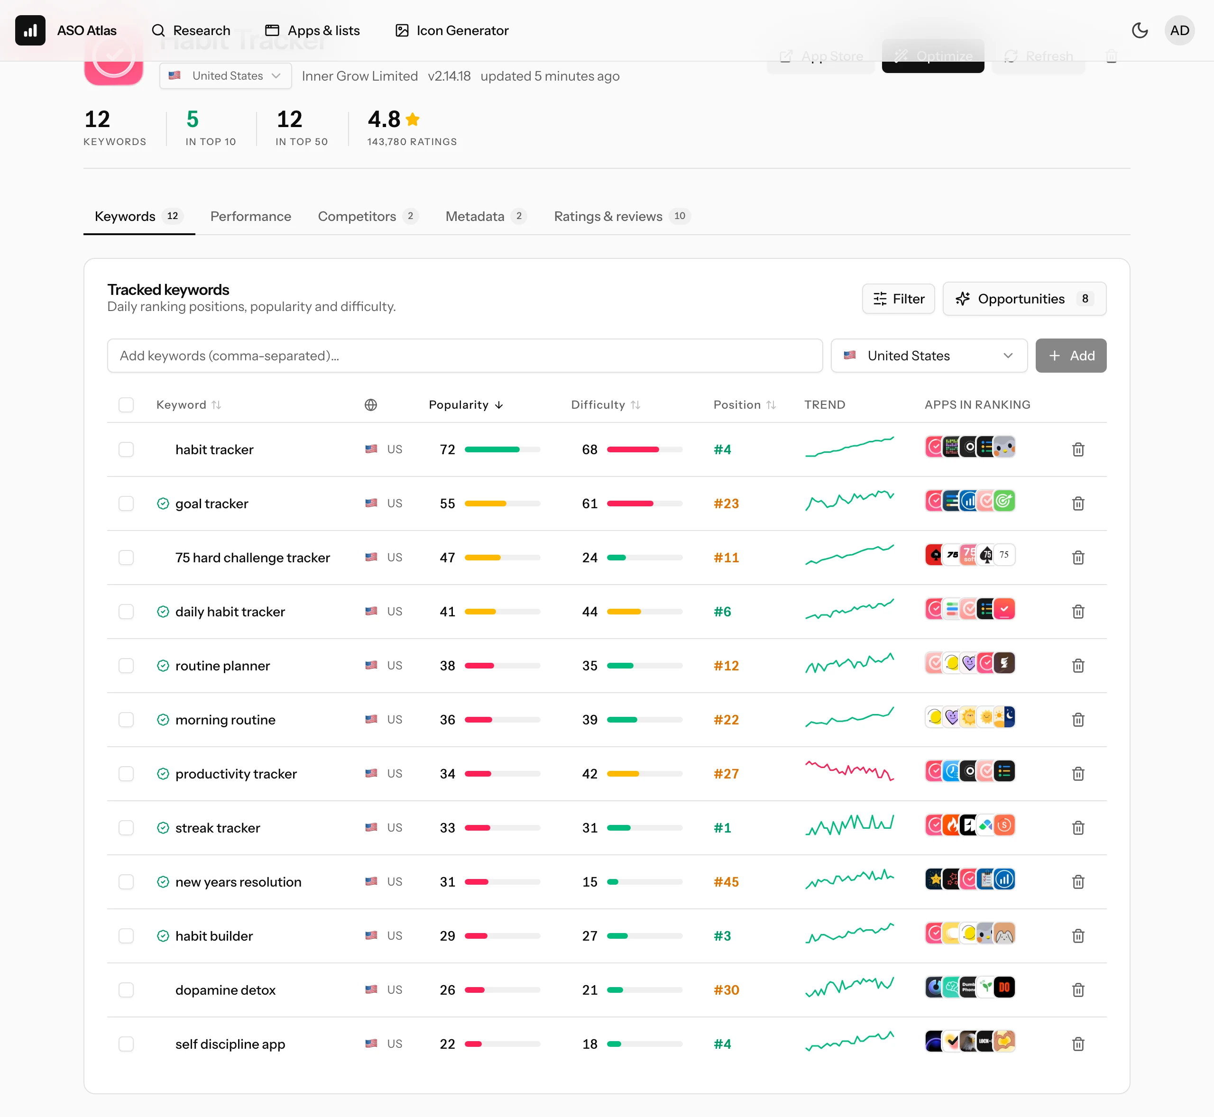Open the Opportunities button
This screenshot has height=1117, width=1214.
[1024, 299]
